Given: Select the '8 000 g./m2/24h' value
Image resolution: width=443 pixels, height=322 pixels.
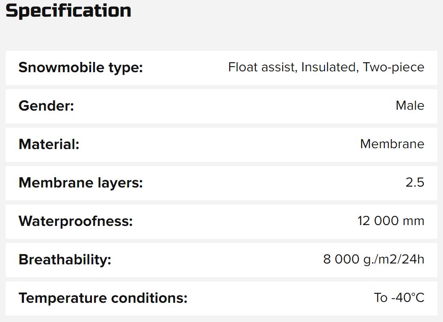Looking at the screenshot, I should (374, 260).
